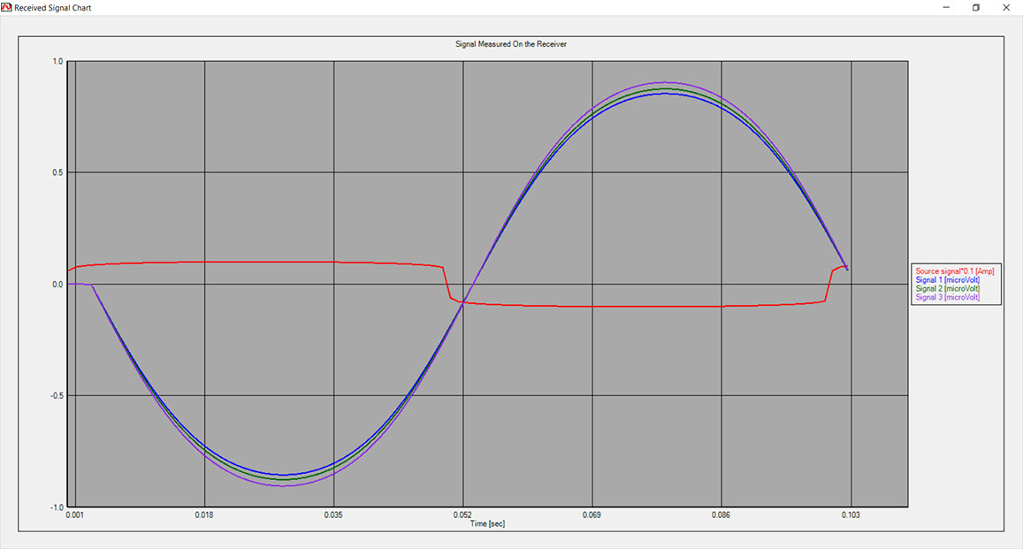
Task: Click the 0.086 tick on time axis
Action: click(x=721, y=515)
